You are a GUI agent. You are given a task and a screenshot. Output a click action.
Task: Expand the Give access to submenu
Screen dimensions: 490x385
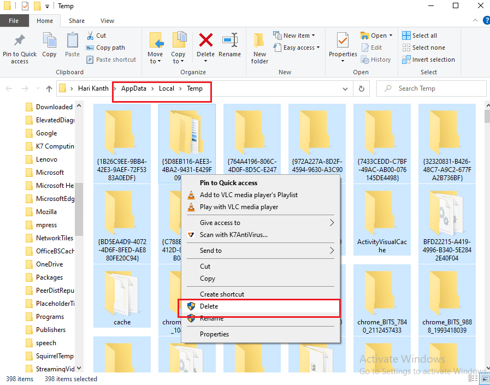[332, 223]
